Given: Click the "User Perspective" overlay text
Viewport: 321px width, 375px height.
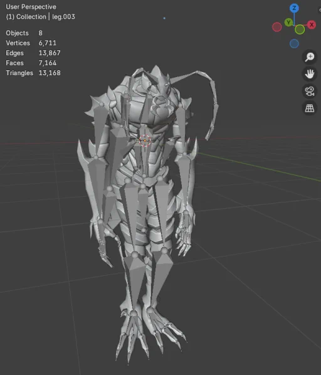Looking at the screenshot, I should 31,7.
